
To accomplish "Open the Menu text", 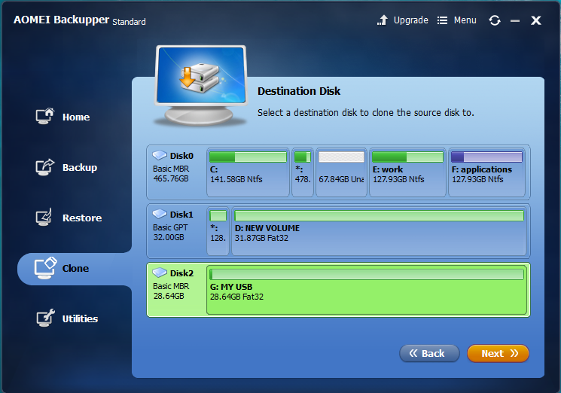I will click(x=465, y=20).
